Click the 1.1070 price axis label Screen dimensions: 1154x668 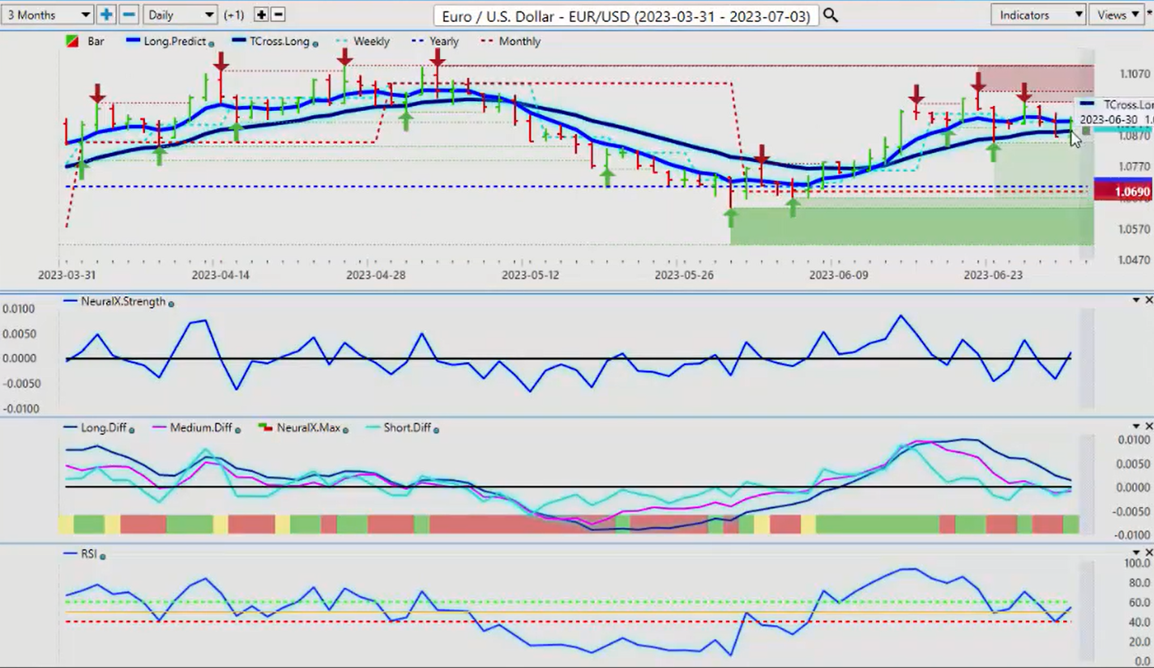pos(1135,74)
